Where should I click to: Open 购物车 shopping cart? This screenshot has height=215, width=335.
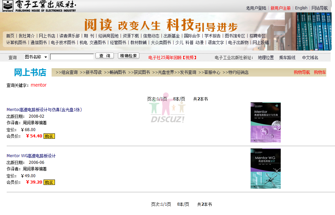click(x=320, y=72)
